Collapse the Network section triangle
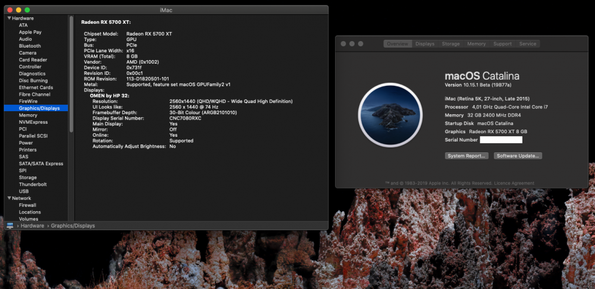Viewport: 595px width, 289px height. 9,198
